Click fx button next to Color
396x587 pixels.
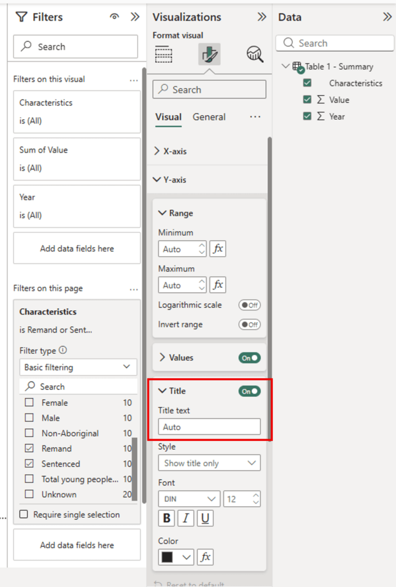tap(205, 557)
